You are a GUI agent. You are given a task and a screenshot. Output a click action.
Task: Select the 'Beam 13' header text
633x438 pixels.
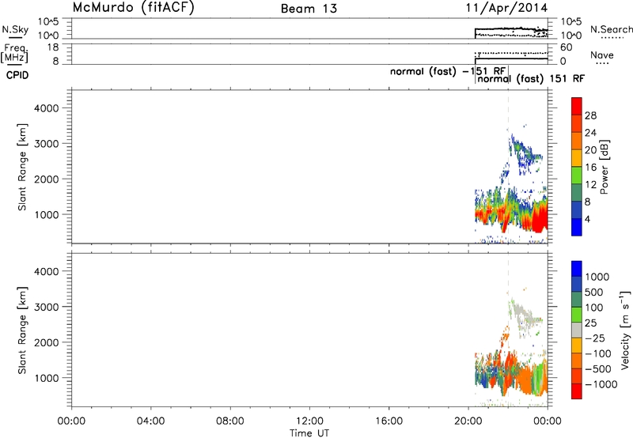[x=309, y=9]
